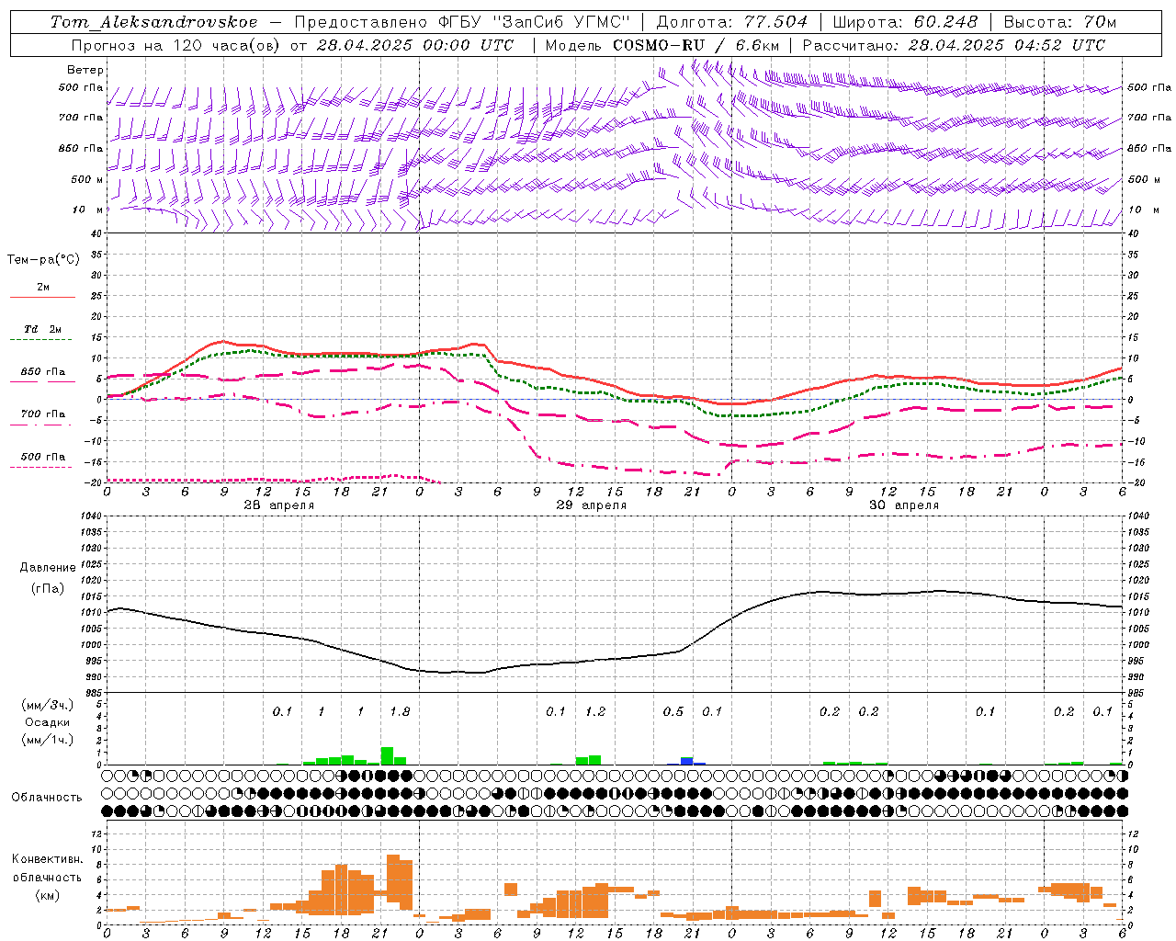Click the Ветер wind panel label
The height and width of the screenshot is (941, 1176).
coord(85,70)
